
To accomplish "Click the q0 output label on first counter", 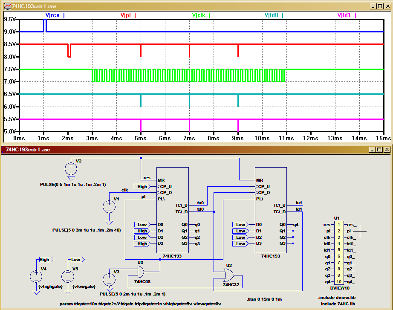I will click(197, 225).
